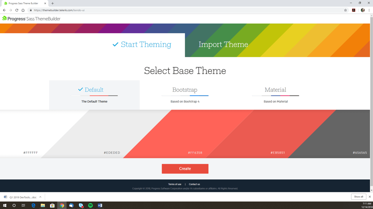373x209 pixels.
Task: Open the Contact us link
Action: 194,184
